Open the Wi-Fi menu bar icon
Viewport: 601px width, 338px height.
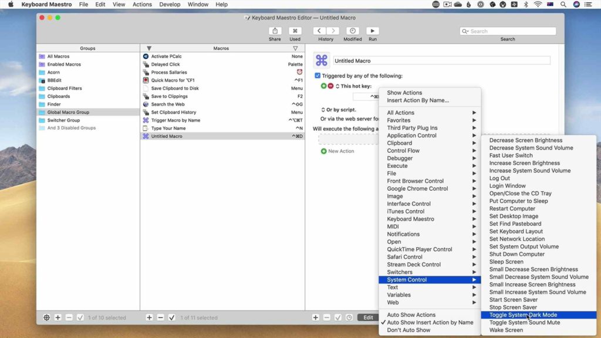(538, 4)
